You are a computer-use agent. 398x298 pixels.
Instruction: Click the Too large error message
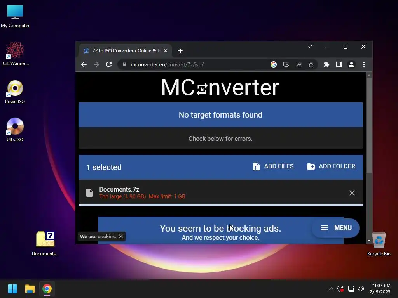click(x=142, y=196)
